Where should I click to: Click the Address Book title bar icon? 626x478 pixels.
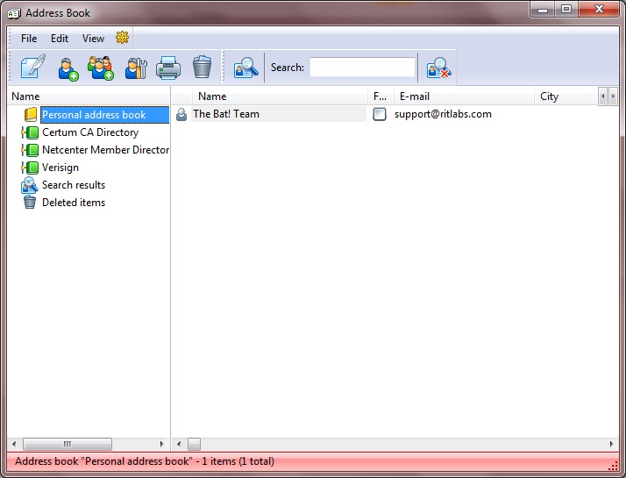coord(14,13)
